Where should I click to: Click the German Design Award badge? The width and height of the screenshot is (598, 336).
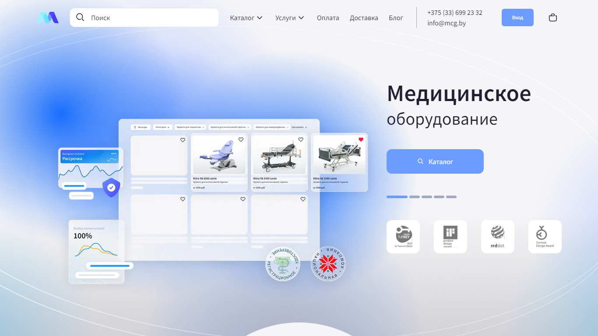coord(545,237)
